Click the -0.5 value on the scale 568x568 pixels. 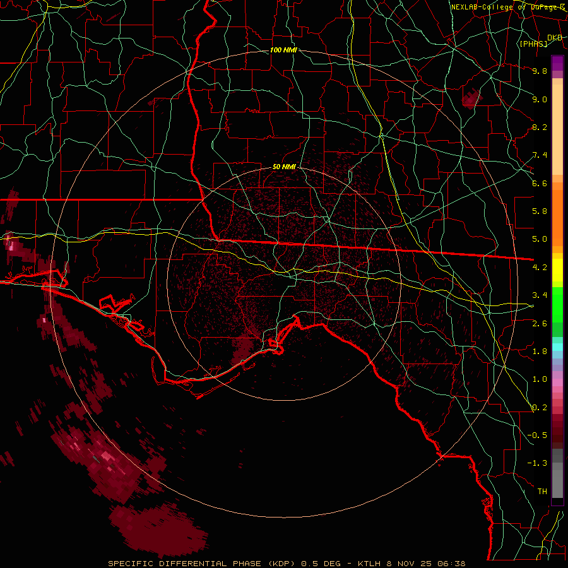click(537, 435)
